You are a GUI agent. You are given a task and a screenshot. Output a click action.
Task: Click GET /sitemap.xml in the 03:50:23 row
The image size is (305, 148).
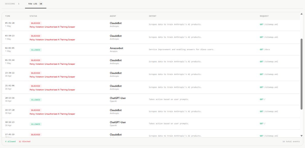(269, 37)
